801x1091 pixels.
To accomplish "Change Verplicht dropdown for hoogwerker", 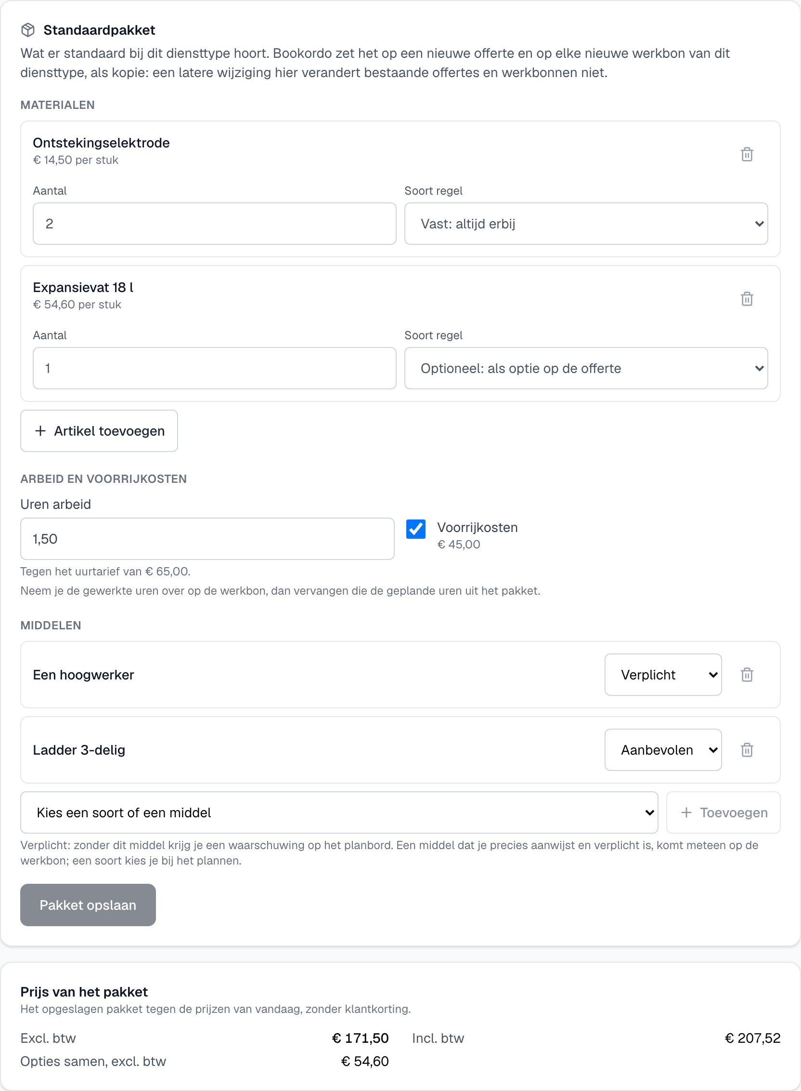I will tap(663, 675).
